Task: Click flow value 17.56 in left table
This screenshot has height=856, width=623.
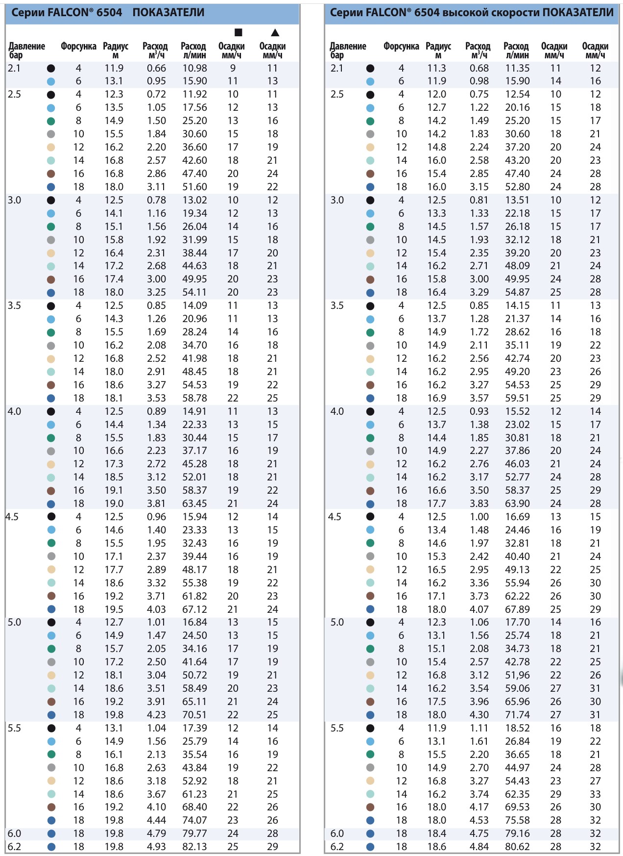Action: 195,107
